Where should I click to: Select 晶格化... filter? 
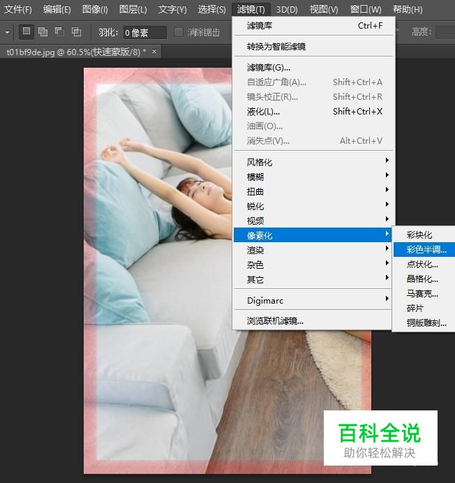point(424,278)
